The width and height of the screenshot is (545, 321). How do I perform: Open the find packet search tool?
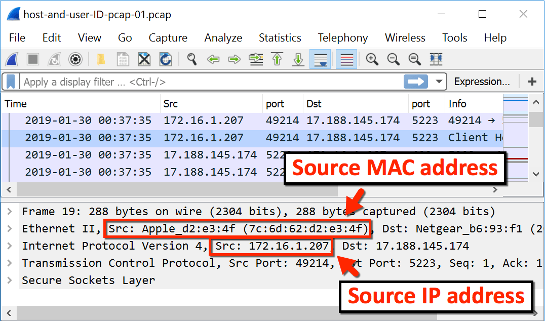(191, 59)
